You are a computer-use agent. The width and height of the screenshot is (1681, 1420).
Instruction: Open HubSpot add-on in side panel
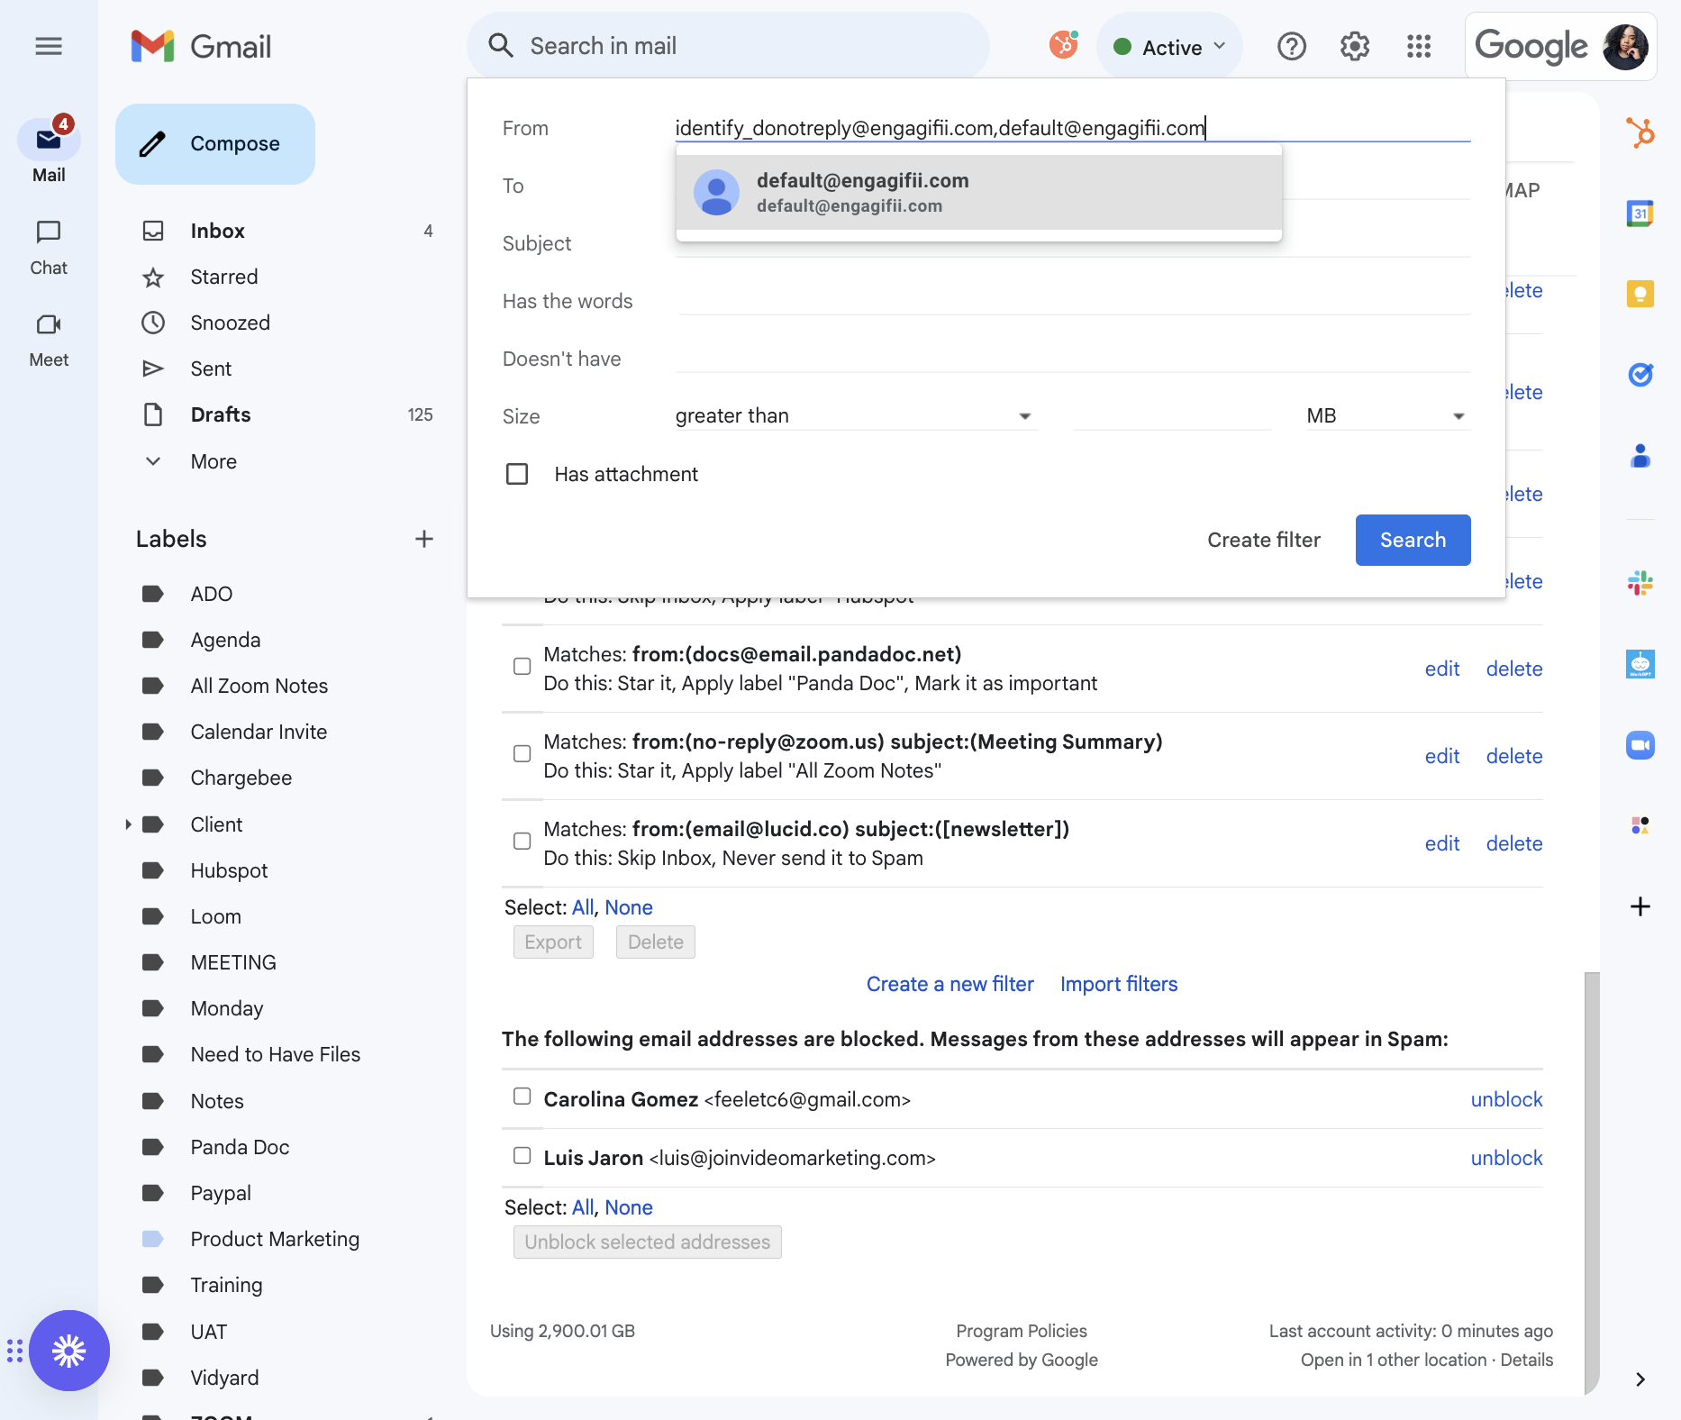(1640, 133)
